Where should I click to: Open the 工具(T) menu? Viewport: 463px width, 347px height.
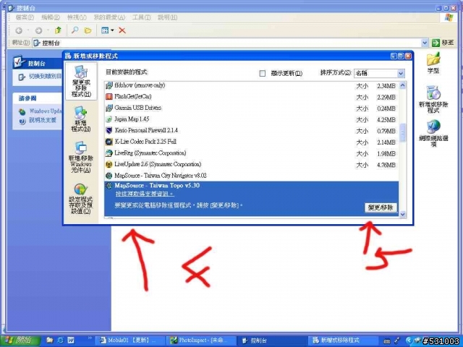click(x=141, y=17)
